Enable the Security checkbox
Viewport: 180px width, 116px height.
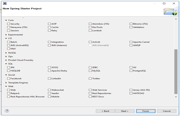point(9,24)
